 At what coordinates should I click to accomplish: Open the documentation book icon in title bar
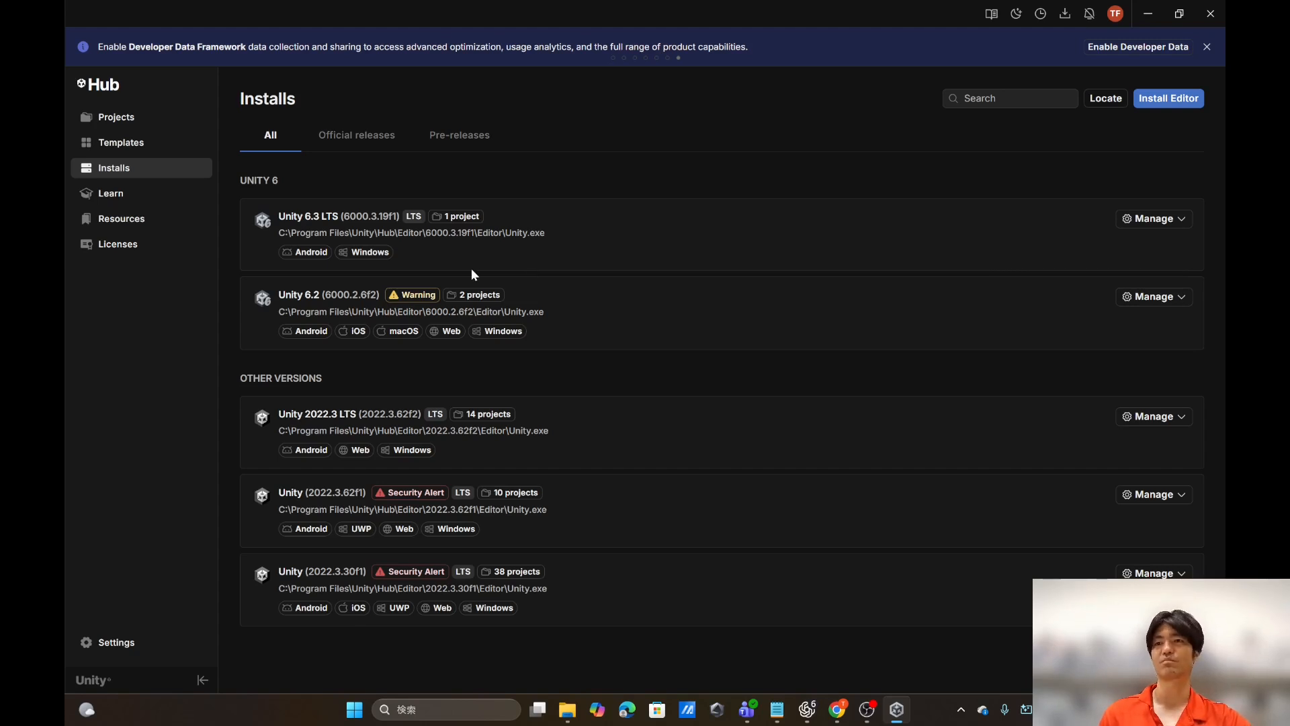[991, 13]
